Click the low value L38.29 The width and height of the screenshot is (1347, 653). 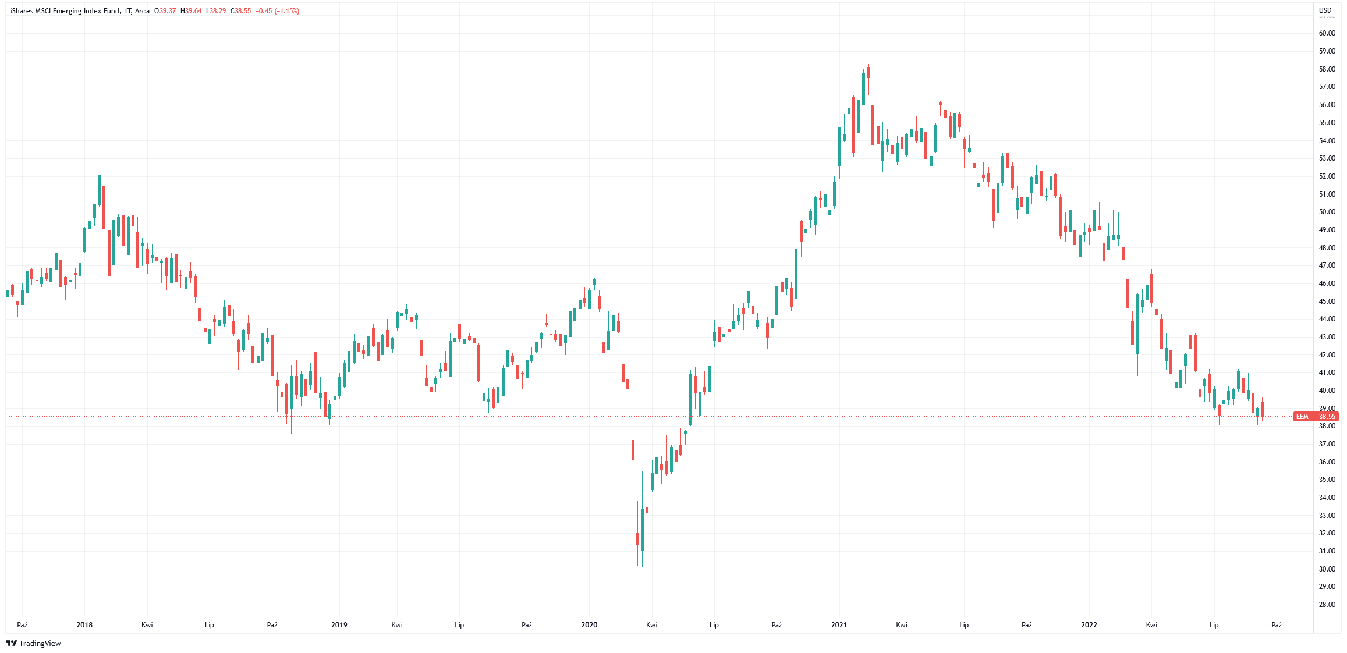(215, 11)
